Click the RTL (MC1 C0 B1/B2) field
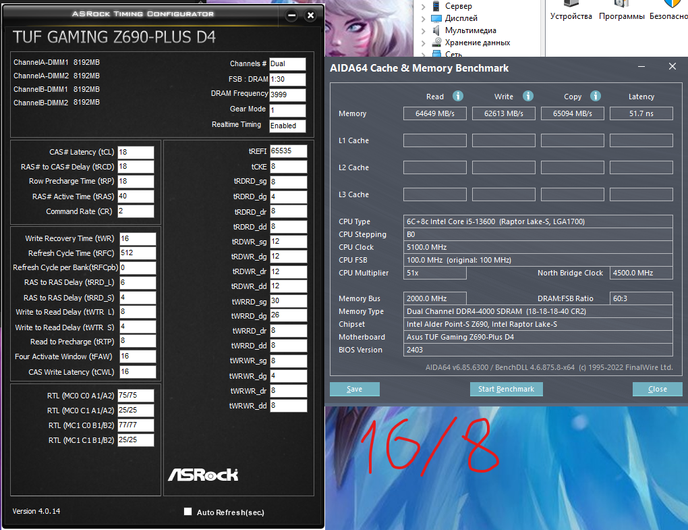Screen dimensions: 688x530 coord(136,425)
